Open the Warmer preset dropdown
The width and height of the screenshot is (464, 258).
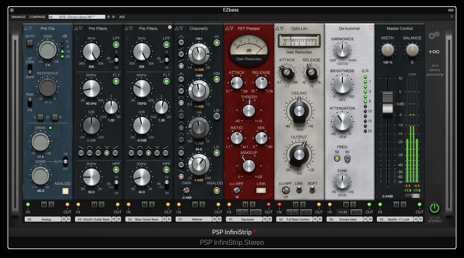194,219
